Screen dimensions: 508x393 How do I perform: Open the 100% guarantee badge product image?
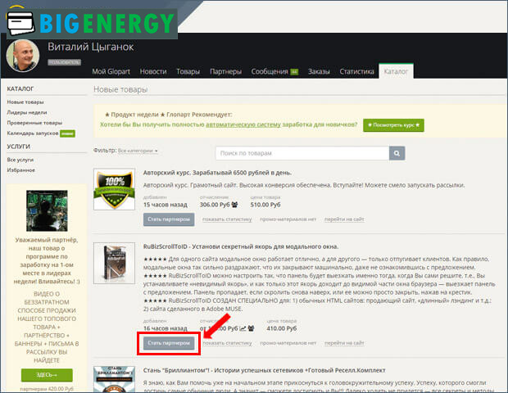pyautogui.click(x=114, y=190)
